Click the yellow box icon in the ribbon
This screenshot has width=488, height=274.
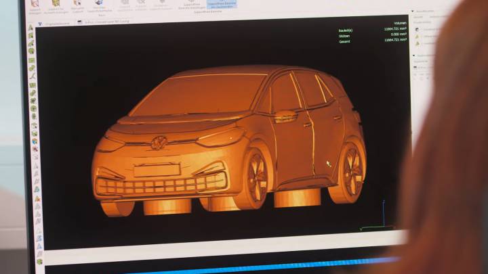point(56,3)
